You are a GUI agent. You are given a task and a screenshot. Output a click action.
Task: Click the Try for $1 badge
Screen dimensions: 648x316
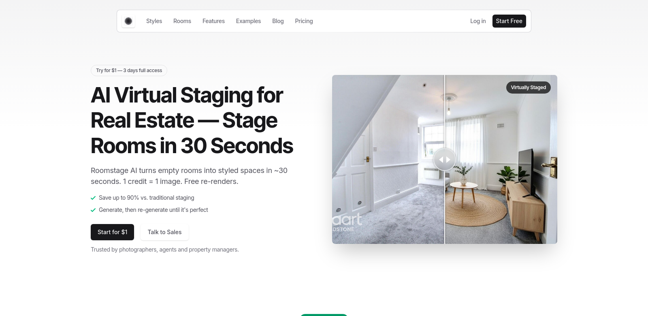[129, 70]
